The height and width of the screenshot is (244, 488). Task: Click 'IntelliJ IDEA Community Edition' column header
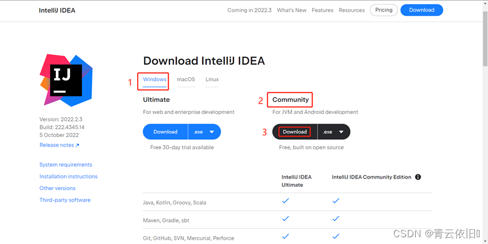point(372,177)
